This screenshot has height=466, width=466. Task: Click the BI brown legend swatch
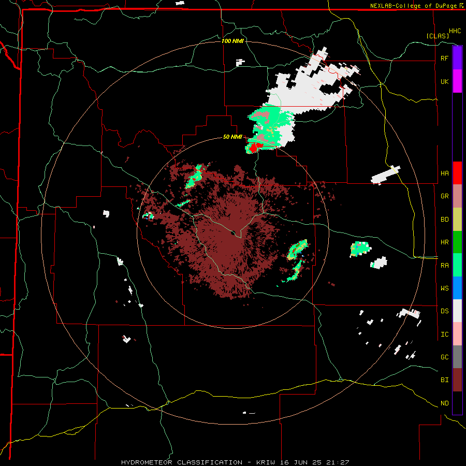point(457,380)
